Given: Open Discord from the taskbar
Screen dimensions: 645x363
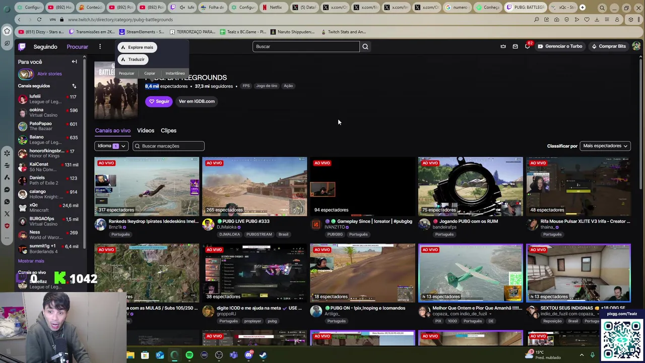Looking at the screenshot, I should (248, 355).
